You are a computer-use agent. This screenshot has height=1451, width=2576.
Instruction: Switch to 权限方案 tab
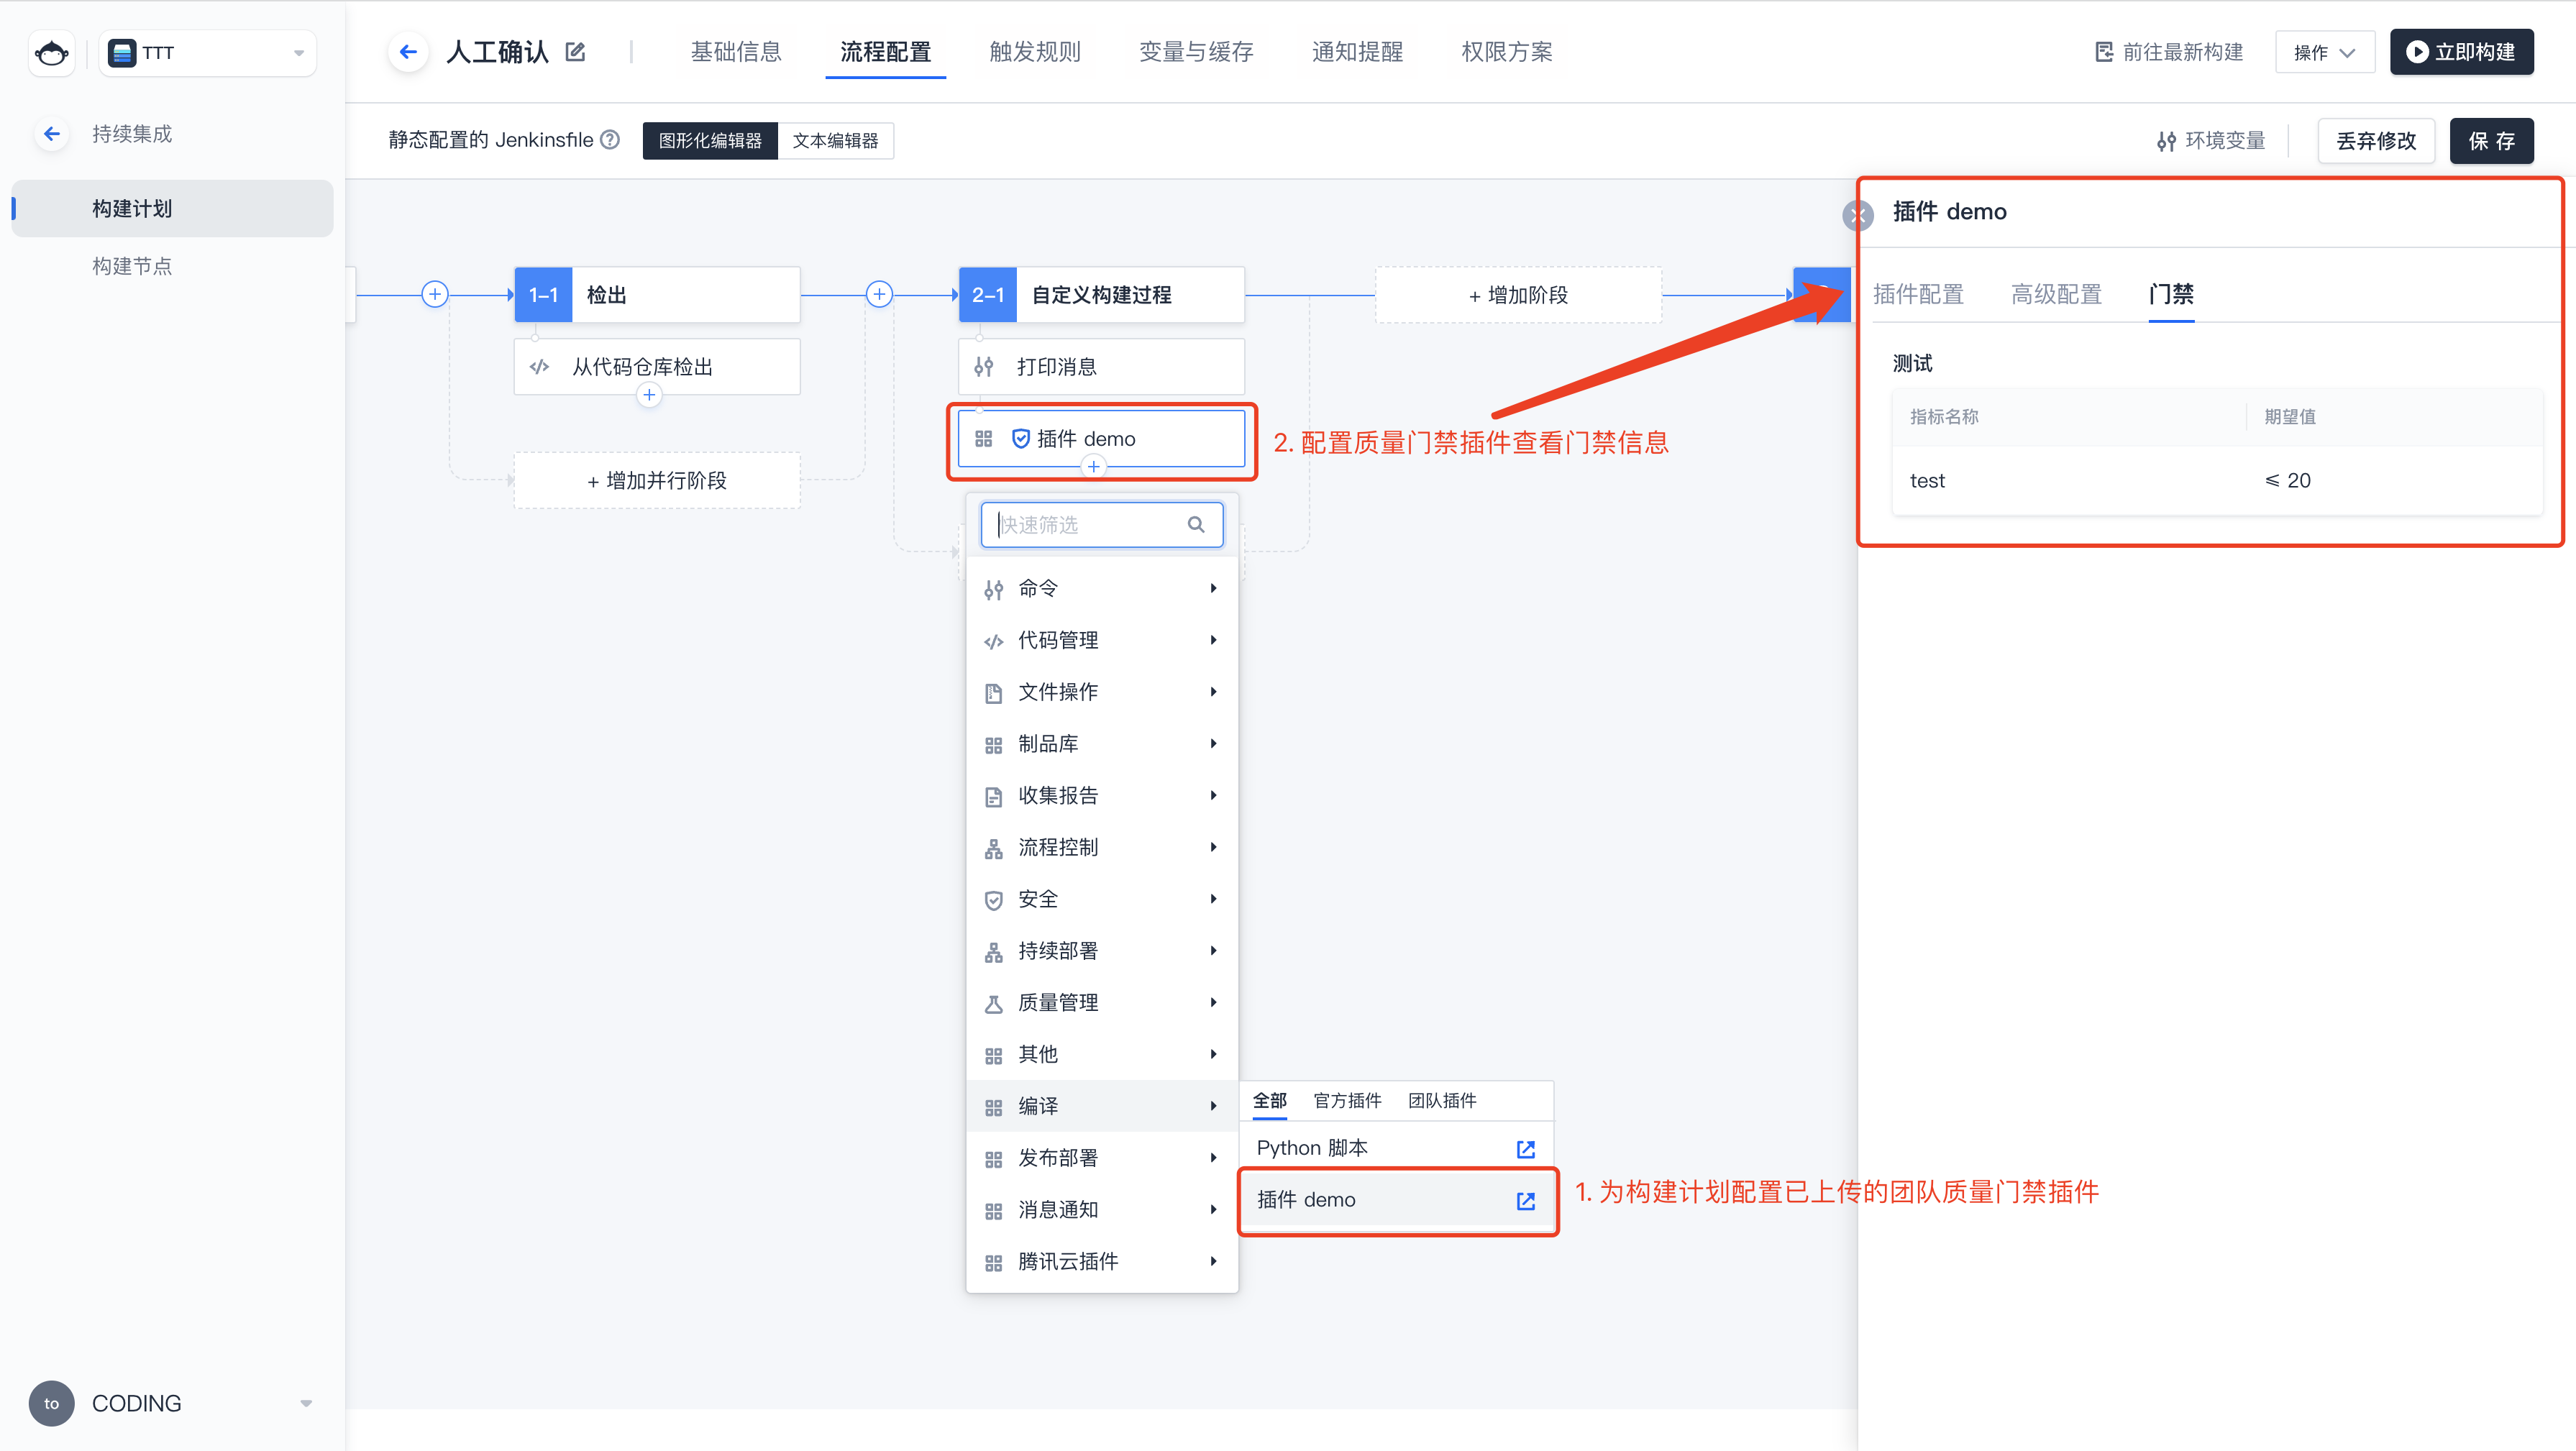[1506, 52]
